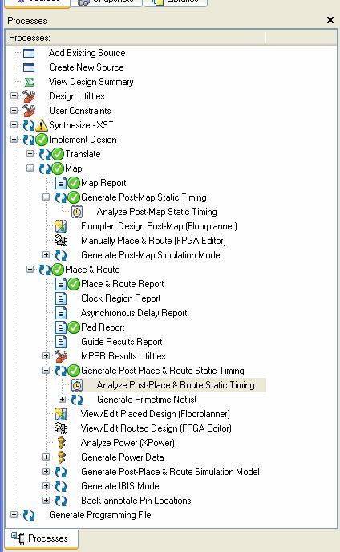Screen dimensions: 340x552
Task: Click the Pad Report document icon
Action: coord(61,327)
